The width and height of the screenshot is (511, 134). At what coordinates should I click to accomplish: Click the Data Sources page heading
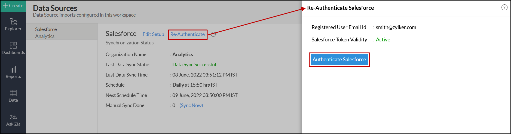[55, 8]
